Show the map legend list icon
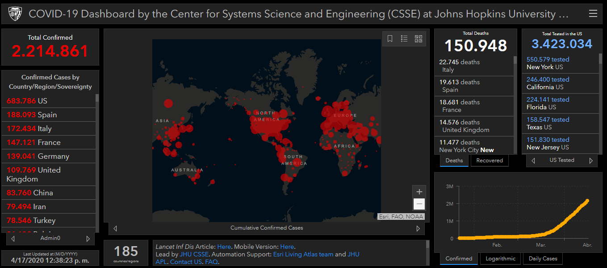The width and height of the screenshot is (607, 268). coord(404,39)
